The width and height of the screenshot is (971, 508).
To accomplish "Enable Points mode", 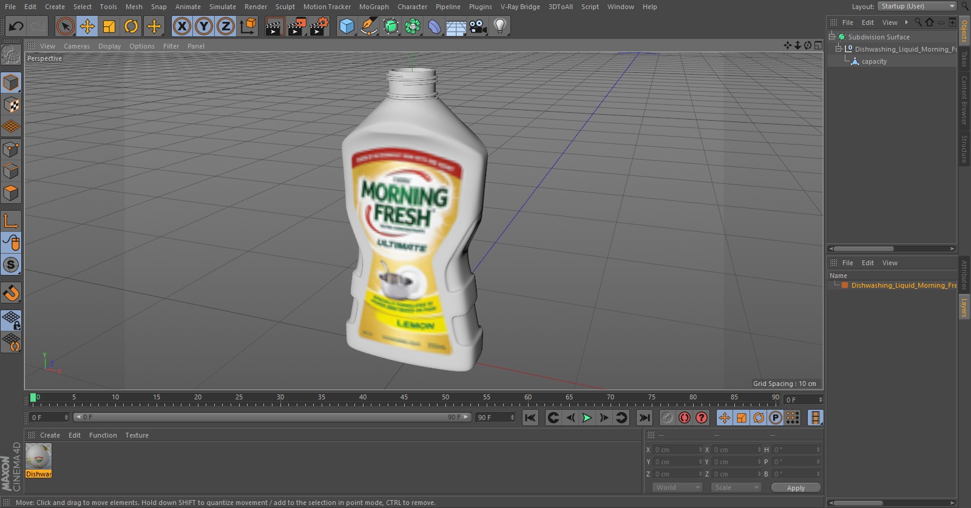I will click(11, 149).
